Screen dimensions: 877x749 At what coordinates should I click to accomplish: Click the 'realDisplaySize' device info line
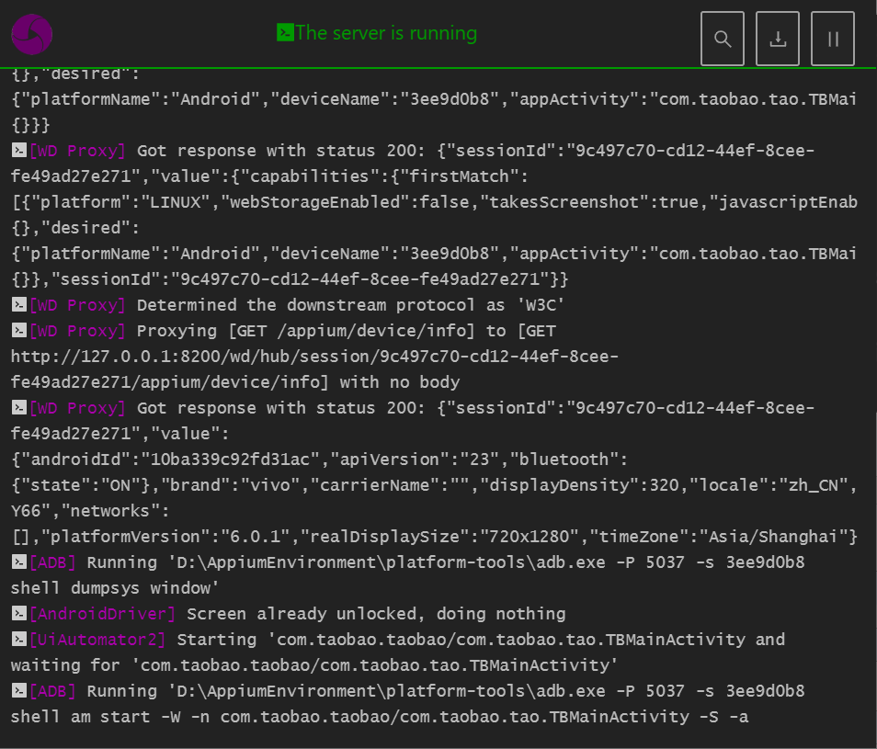click(x=434, y=537)
